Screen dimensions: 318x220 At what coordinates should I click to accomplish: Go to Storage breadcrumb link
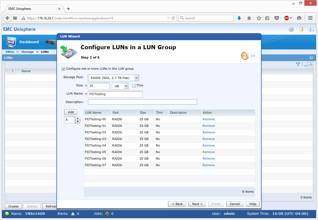click(x=27, y=52)
